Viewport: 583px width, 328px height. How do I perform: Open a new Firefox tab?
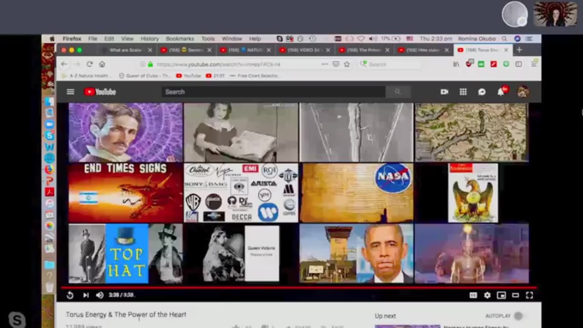(519, 50)
